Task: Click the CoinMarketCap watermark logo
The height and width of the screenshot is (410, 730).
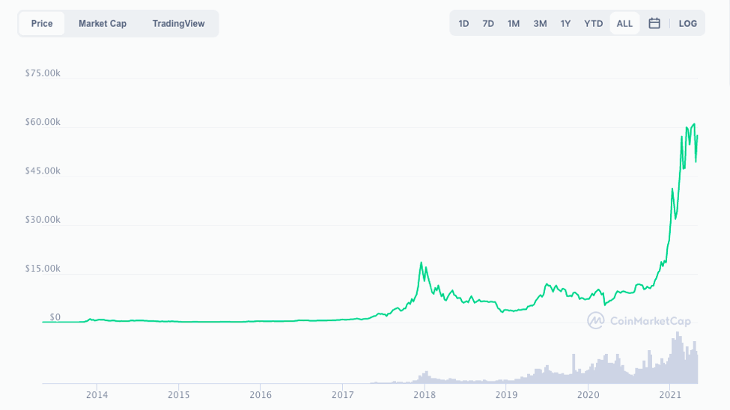Action: point(639,321)
